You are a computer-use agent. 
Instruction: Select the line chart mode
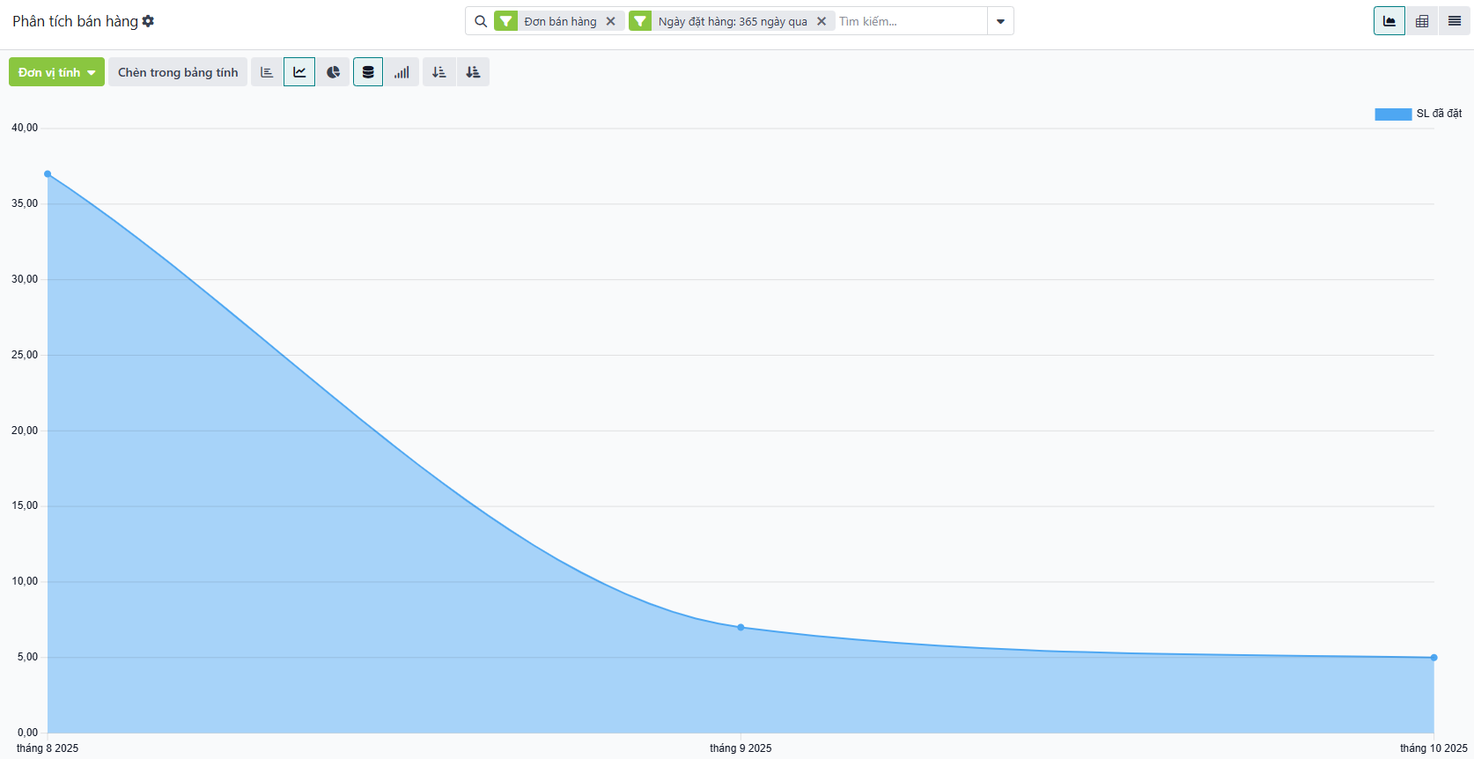point(299,72)
